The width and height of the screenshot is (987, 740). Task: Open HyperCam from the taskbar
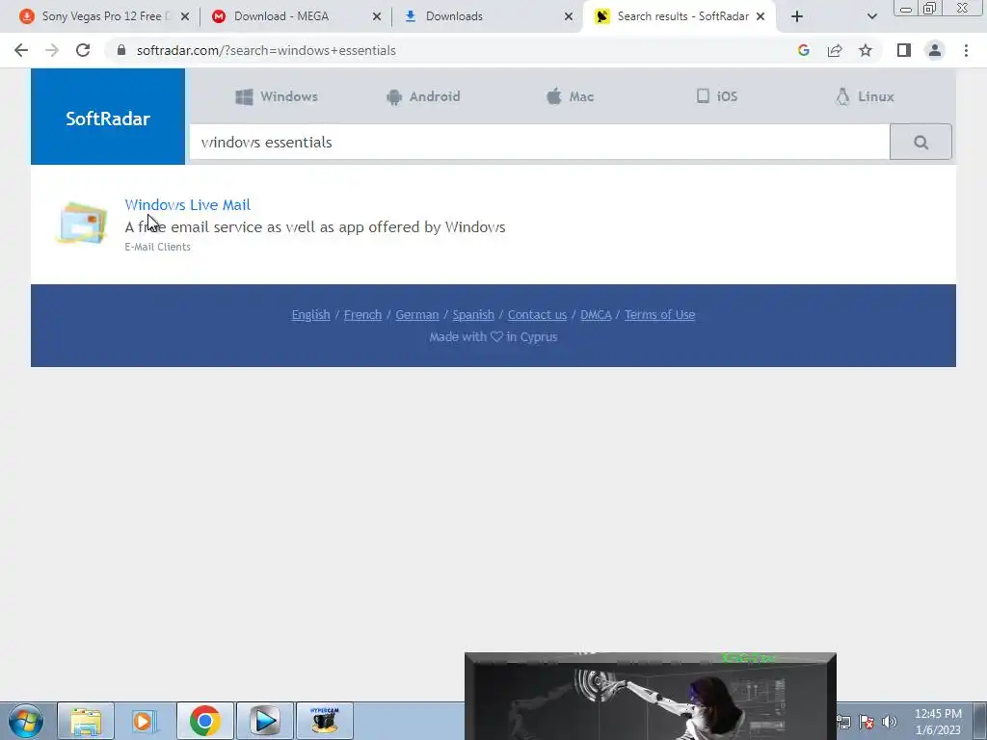325,721
